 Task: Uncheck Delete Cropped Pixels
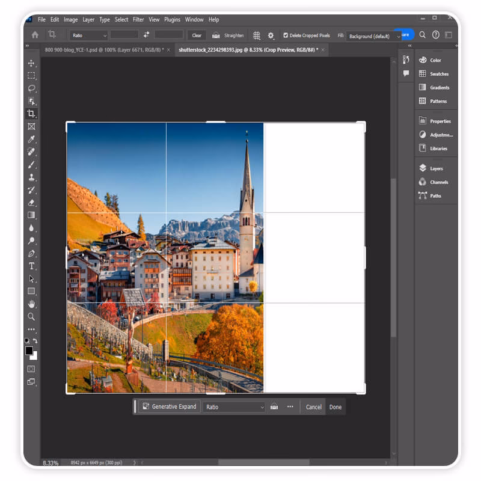point(287,35)
